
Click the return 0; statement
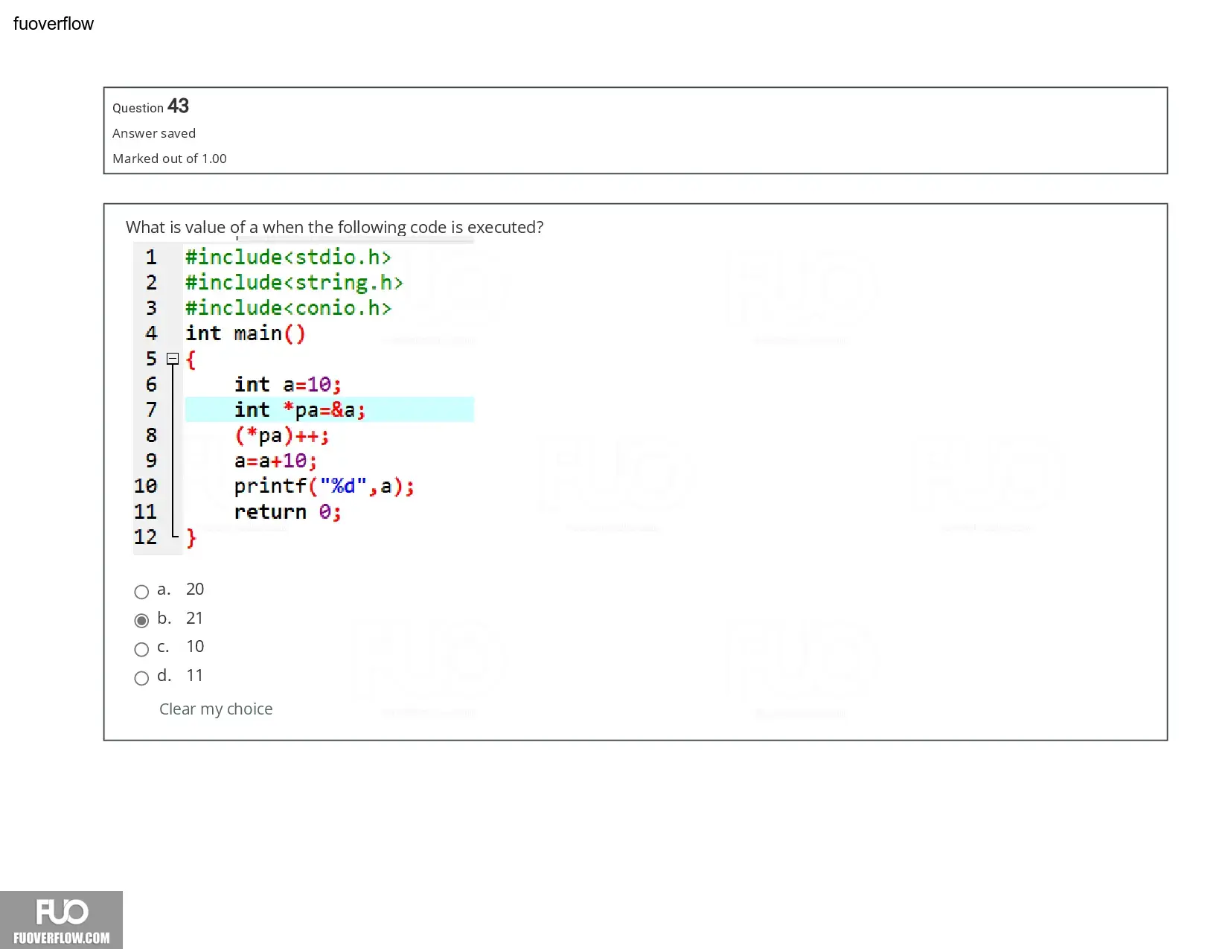[x=287, y=512]
